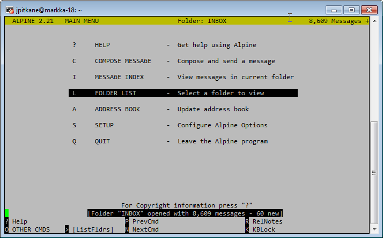The height and width of the screenshot is (238, 383).
Task: Click 'Leave the Alpine program' description
Action: (223, 141)
